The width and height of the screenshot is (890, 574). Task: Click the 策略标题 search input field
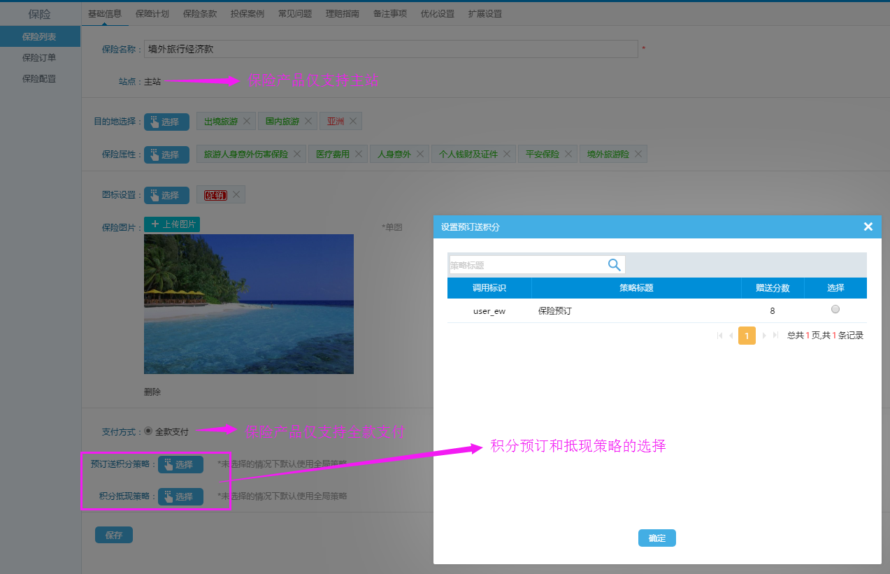point(526,265)
